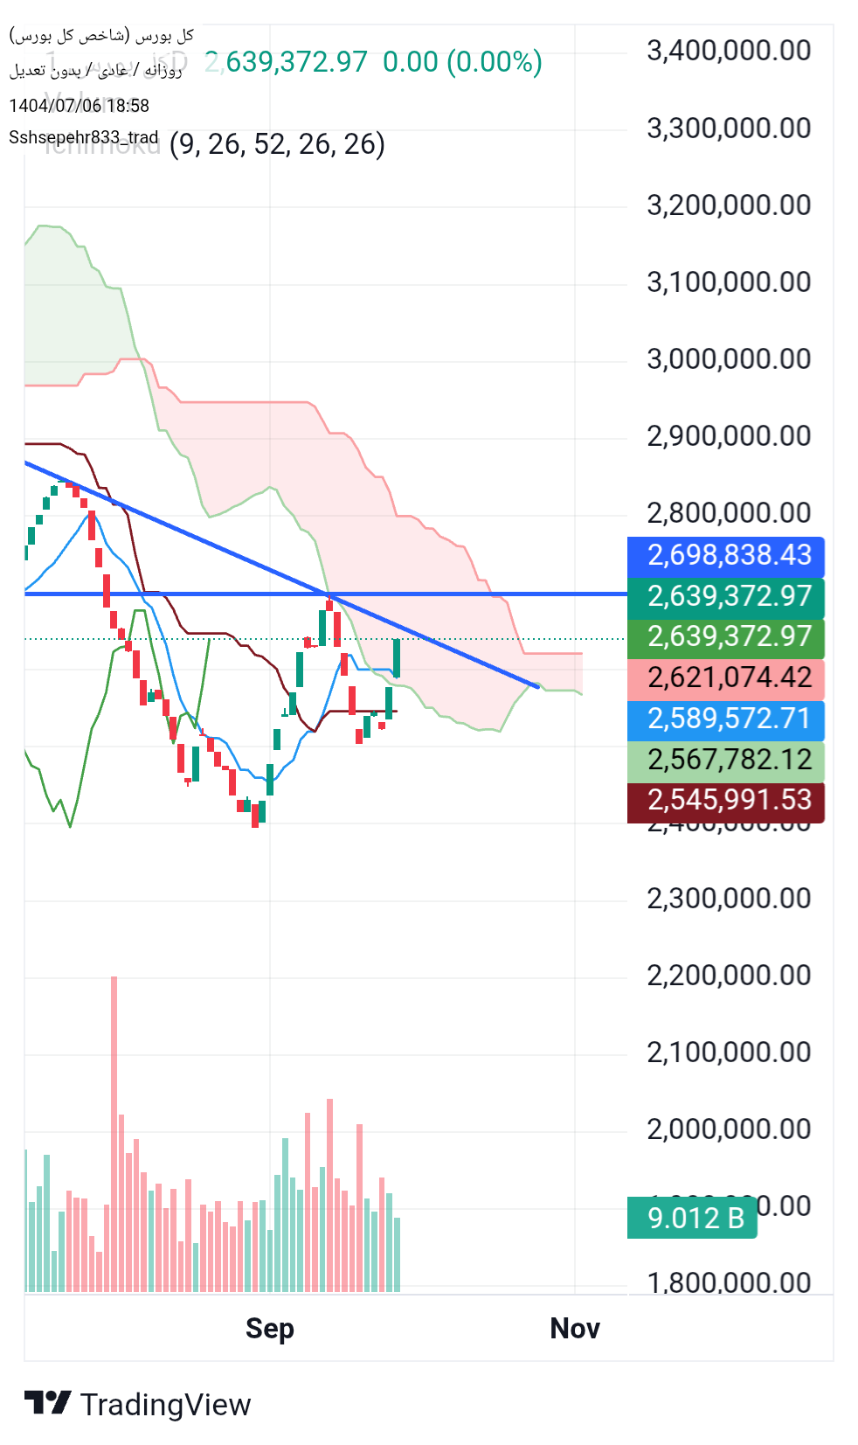The width and height of the screenshot is (858, 1445).
Task: Select the dark red 2,545,991.53 label
Action: coord(726,801)
